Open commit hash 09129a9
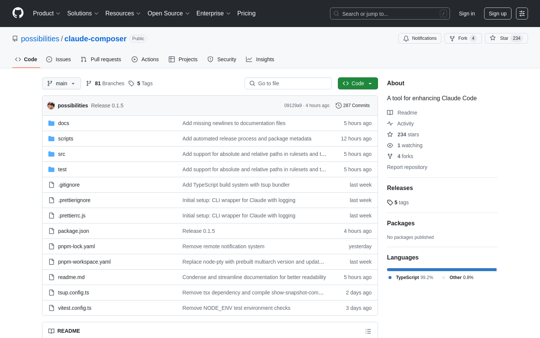The width and height of the screenshot is (540, 338). tap(293, 106)
